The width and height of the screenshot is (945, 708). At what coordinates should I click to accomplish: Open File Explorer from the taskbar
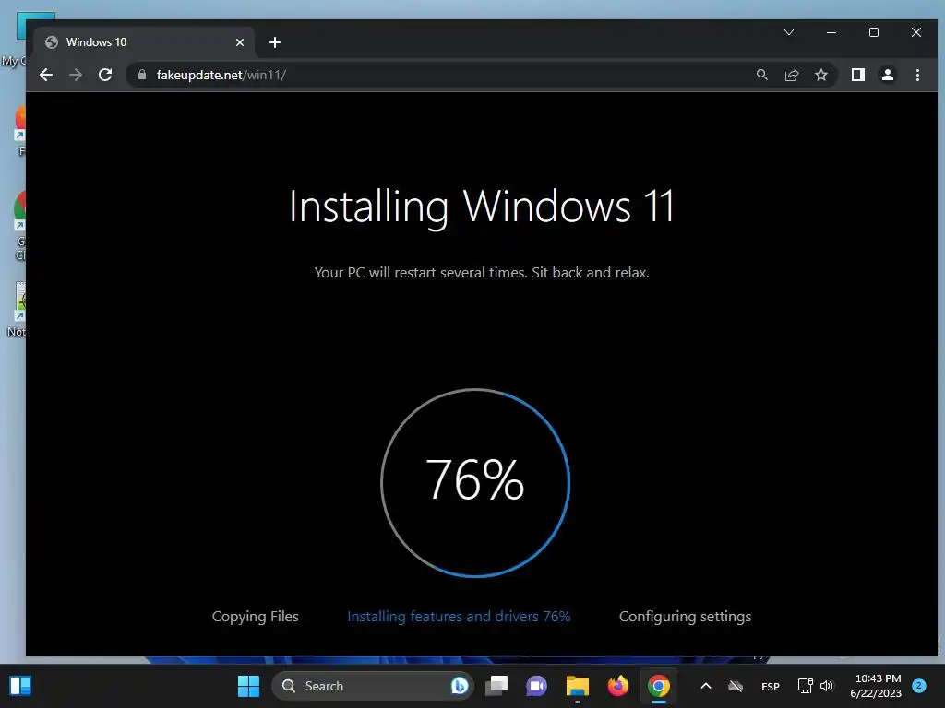point(578,686)
